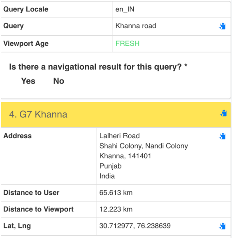This screenshot has height=239, width=232.
Task: Click the en_IN locale value
Action: pyautogui.click(x=125, y=9)
